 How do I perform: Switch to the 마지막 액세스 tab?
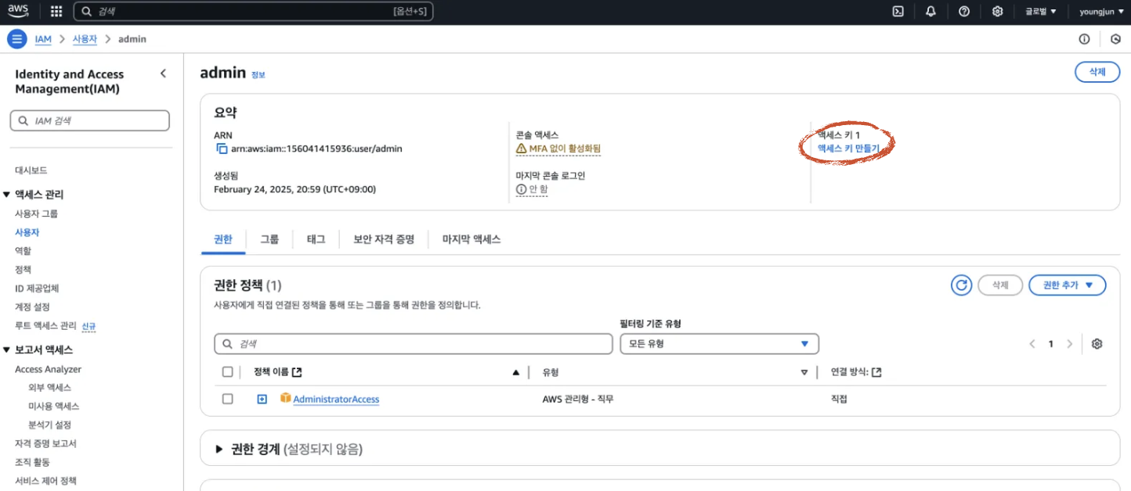pyautogui.click(x=472, y=239)
